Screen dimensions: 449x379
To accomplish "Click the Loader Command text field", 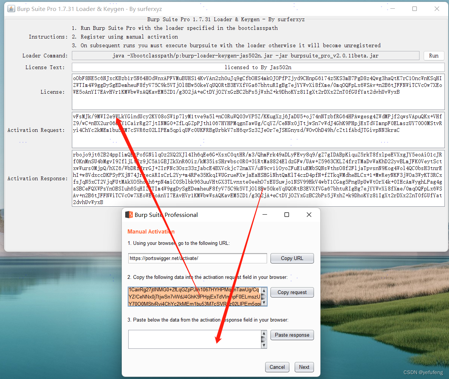I will 245,56.
